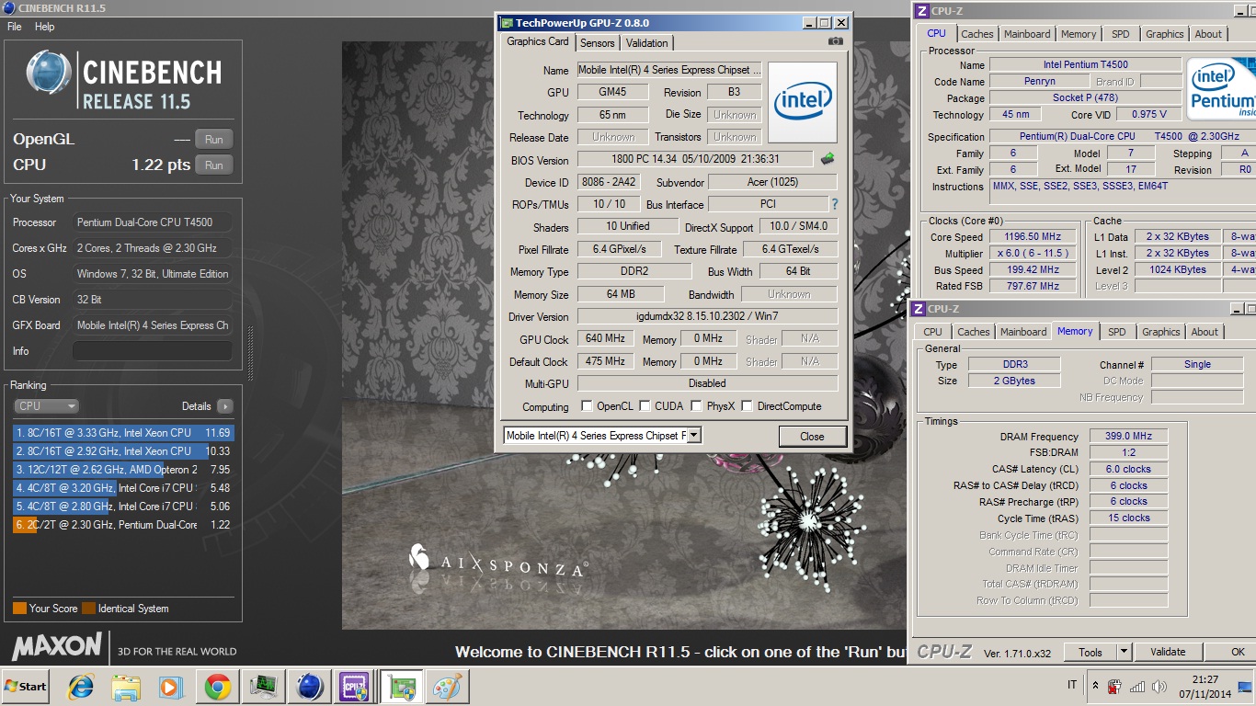This screenshot has width=1256, height=706.
Task: Click the Tools button in CPU-Z
Action: 1090,652
